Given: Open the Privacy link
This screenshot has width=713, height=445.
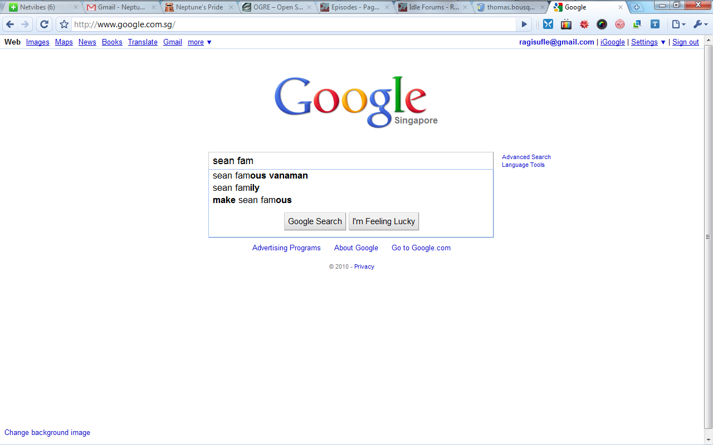Looking at the screenshot, I should pos(364,267).
